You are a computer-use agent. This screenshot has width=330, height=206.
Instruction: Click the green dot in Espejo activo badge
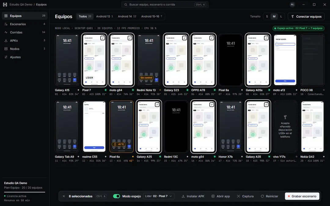coord(275,28)
